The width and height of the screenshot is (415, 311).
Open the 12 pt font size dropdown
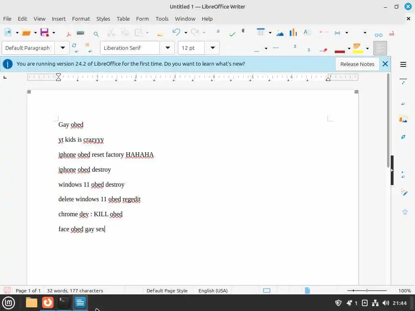212,48
